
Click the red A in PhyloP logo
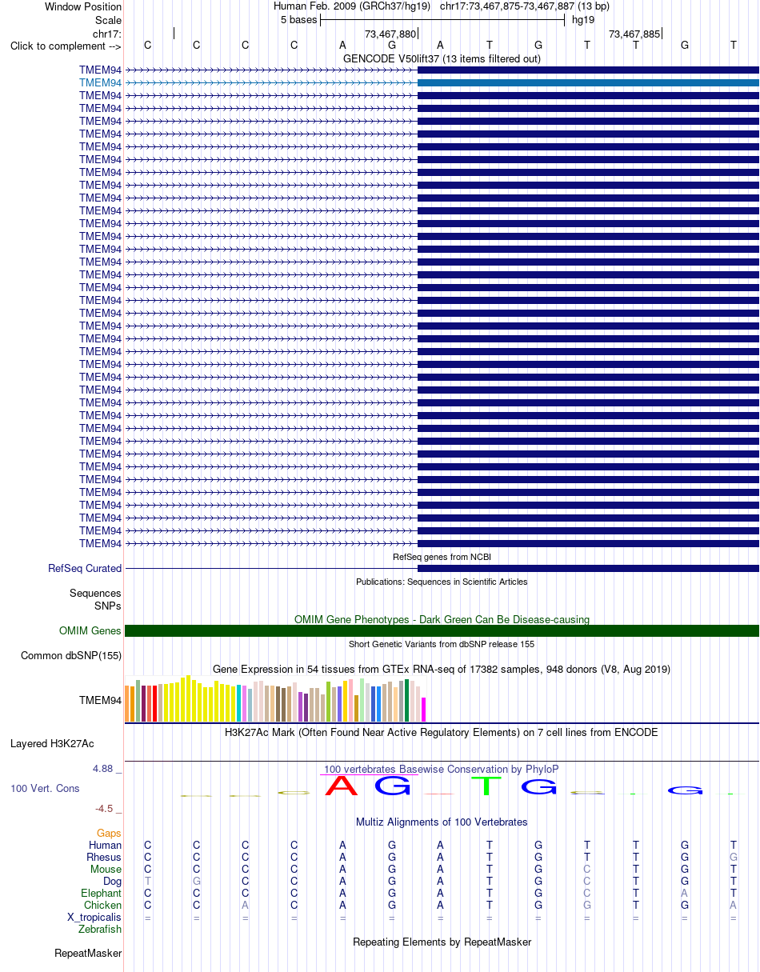[x=342, y=785]
